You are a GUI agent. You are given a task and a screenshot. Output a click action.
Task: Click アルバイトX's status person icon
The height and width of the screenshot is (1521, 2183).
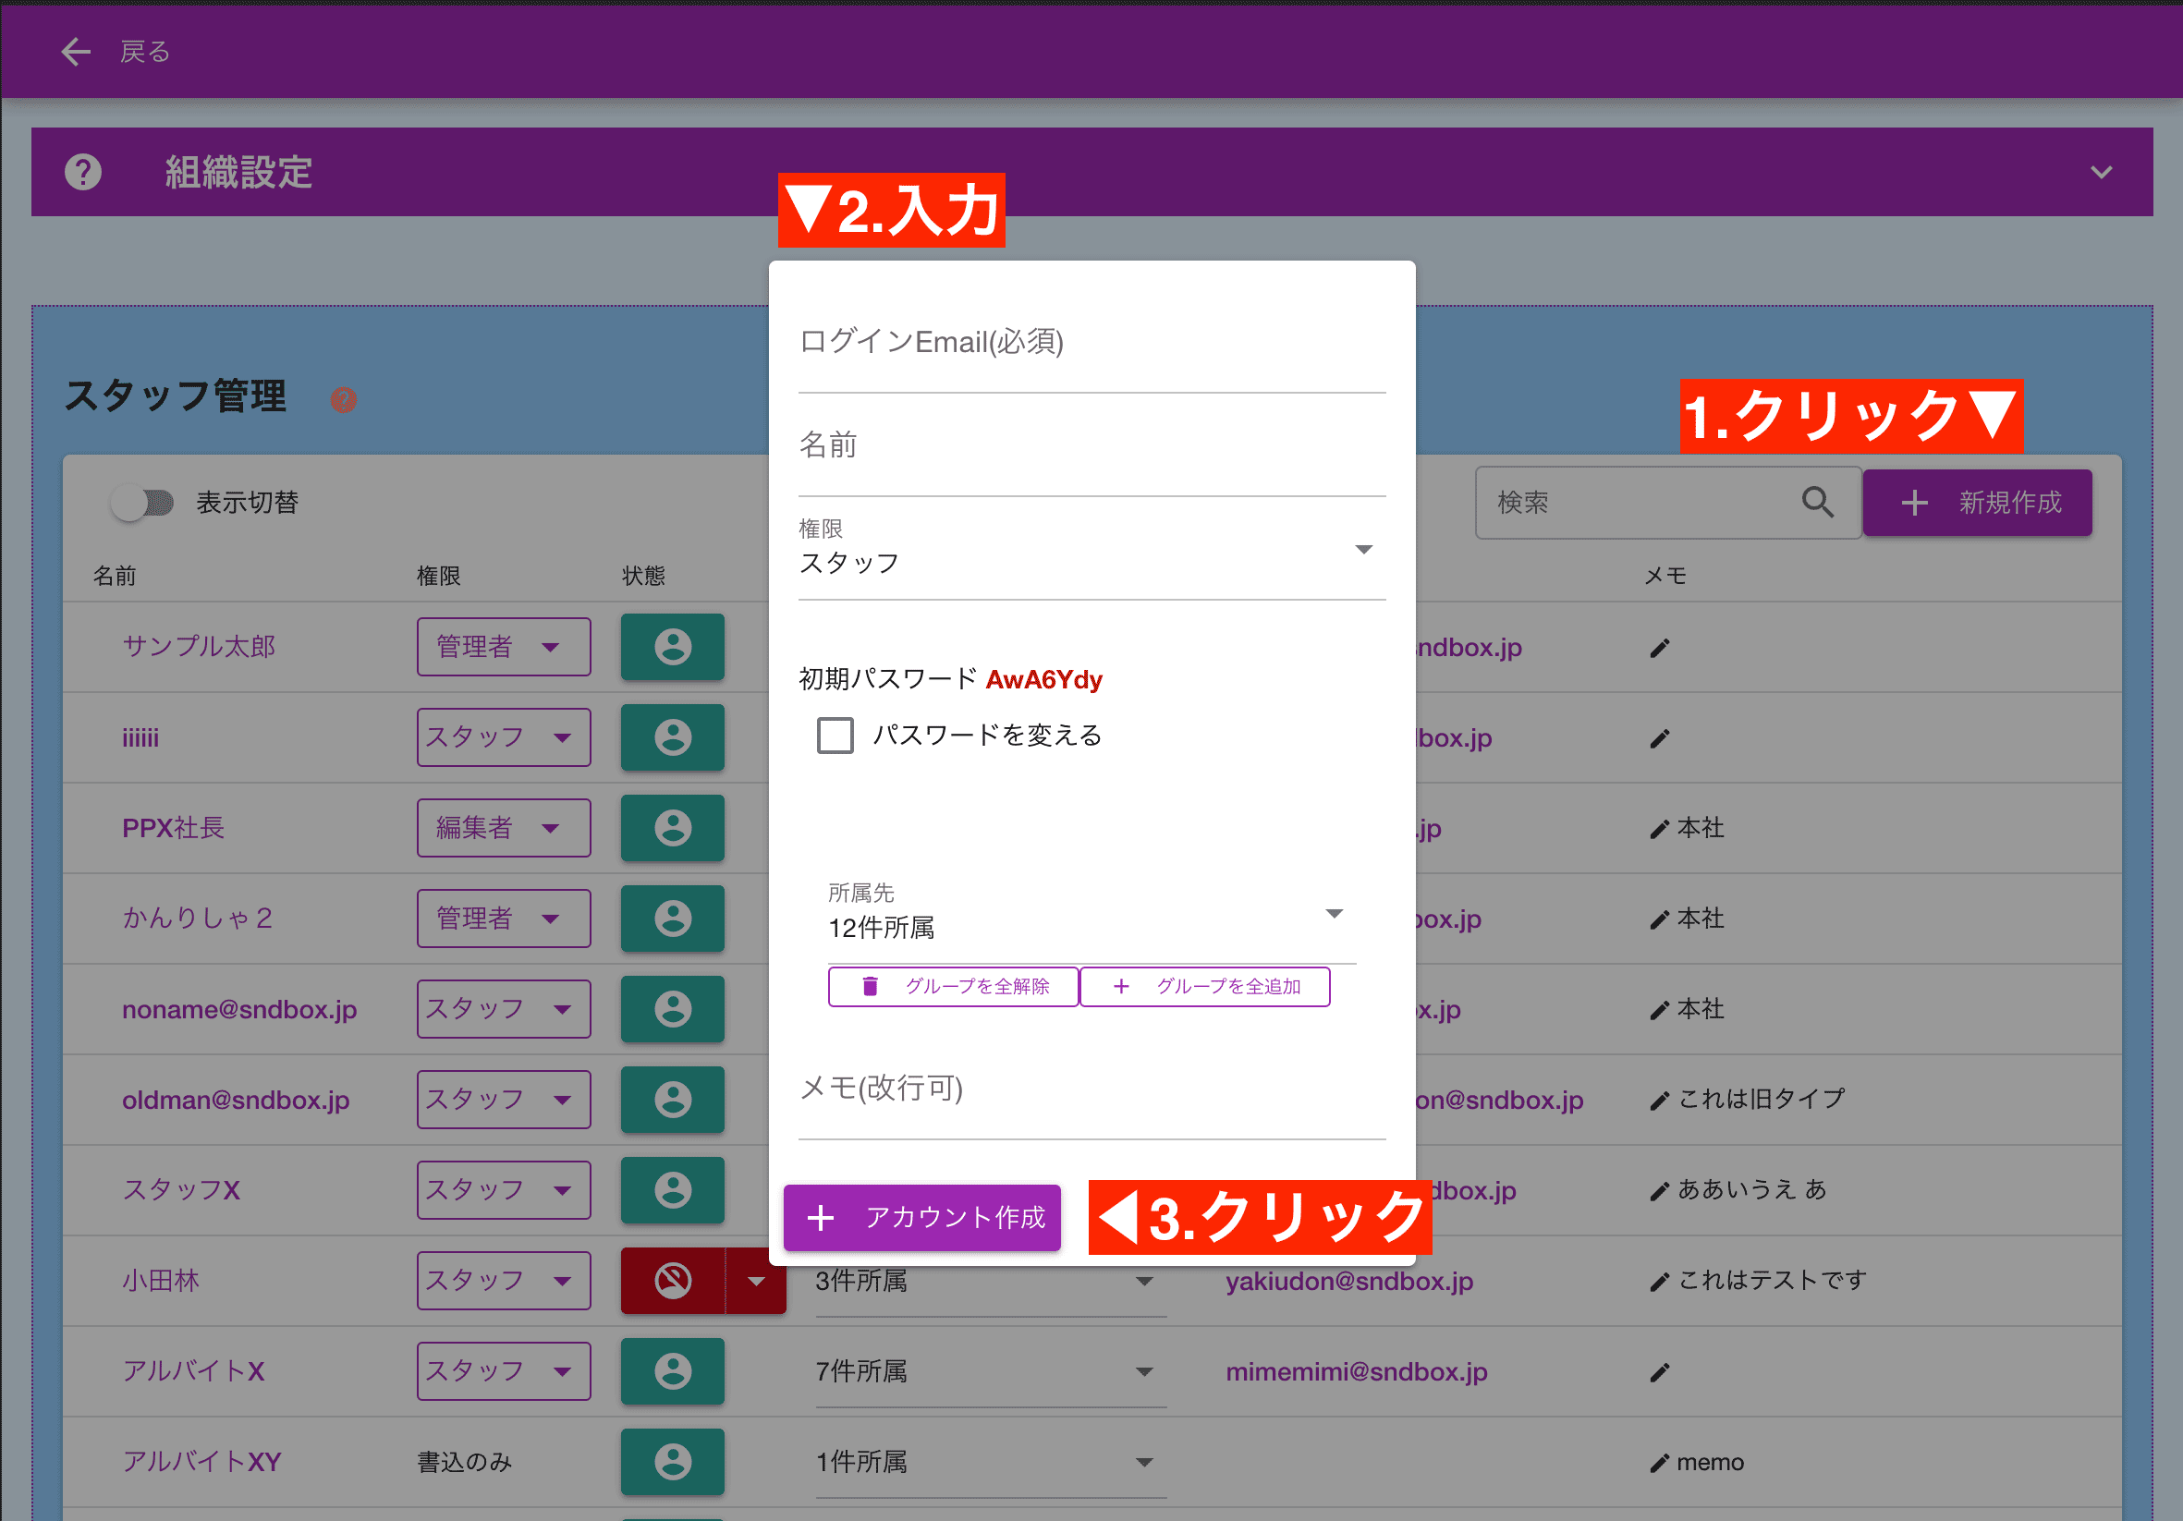pyautogui.click(x=672, y=1370)
